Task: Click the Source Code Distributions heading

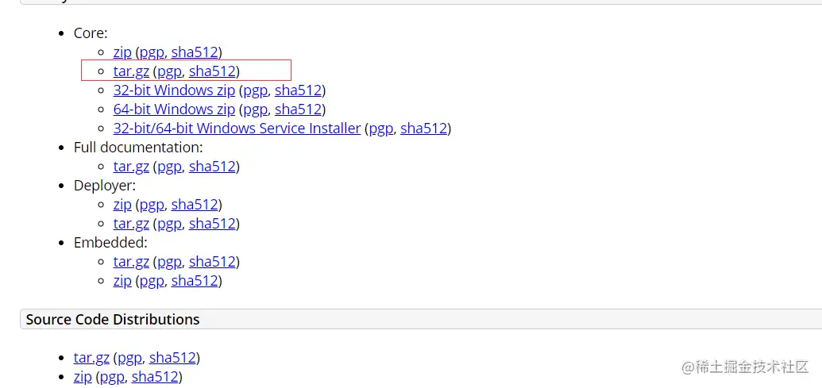Action: (x=113, y=320)
